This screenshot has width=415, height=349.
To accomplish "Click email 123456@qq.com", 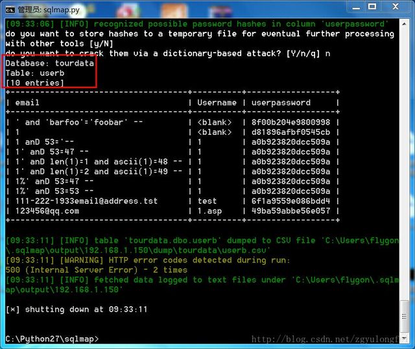I will point(47,211).
